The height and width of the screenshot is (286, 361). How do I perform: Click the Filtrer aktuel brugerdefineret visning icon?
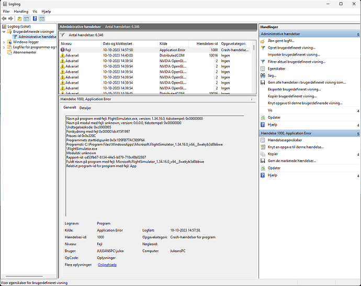263,62
